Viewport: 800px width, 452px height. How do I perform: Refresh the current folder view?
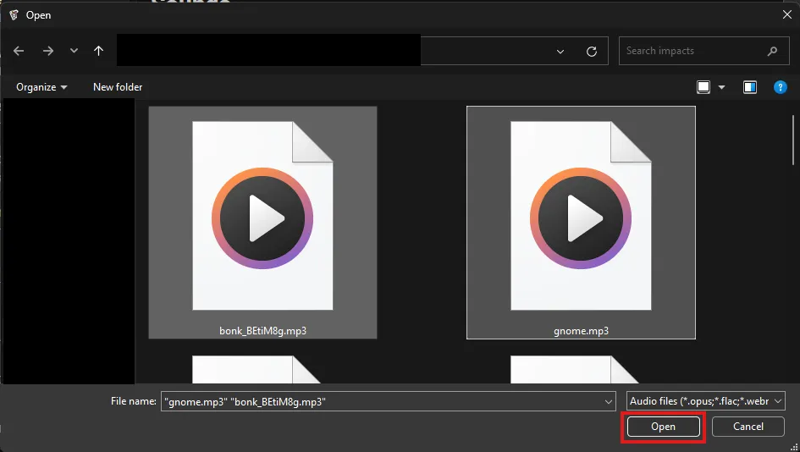(592, 51)
